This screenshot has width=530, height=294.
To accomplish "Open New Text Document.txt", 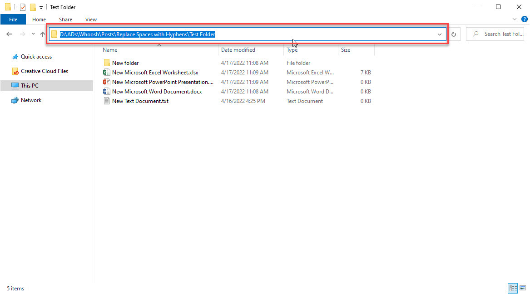I will pyautogui.click(x=139, y=101).
